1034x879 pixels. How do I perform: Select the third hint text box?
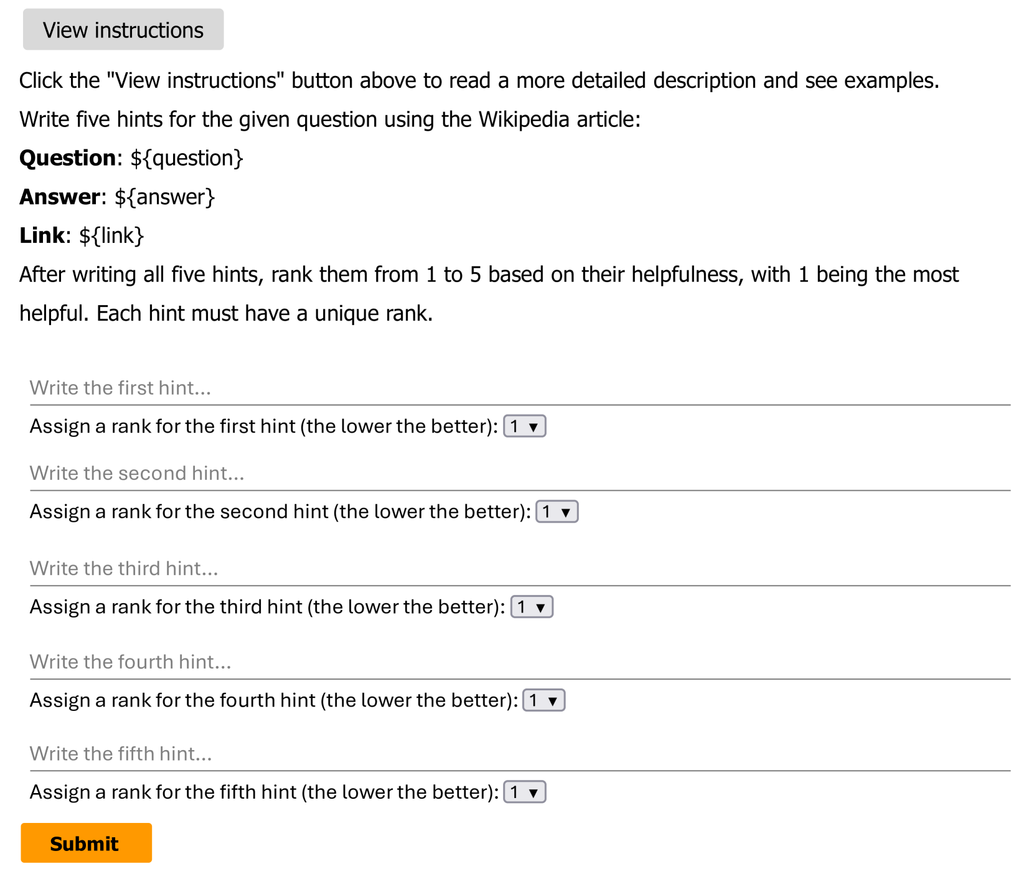(519, 568)
